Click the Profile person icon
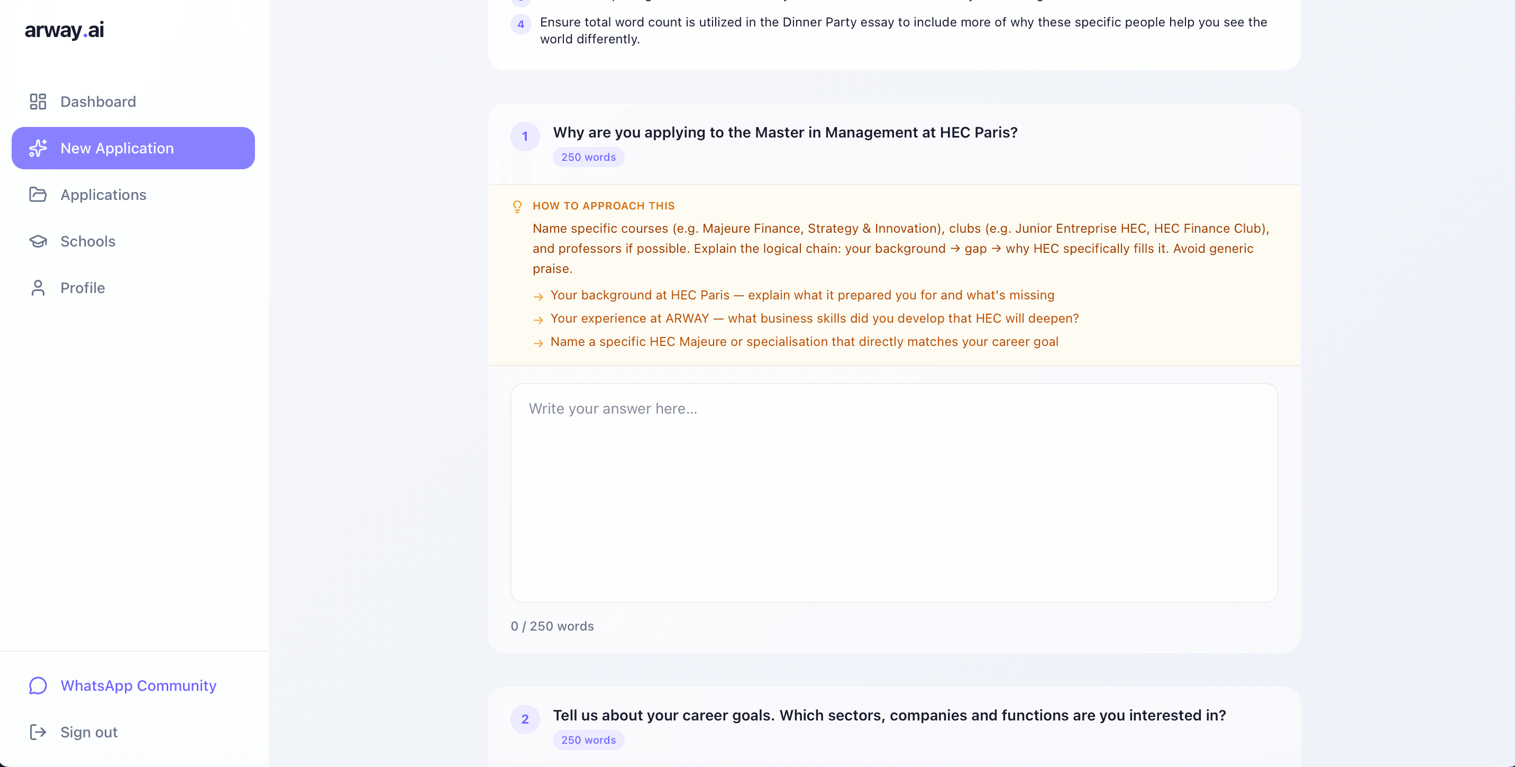Image resolution: width=1515 pixels, height=767 pixels. pos(38,288)
